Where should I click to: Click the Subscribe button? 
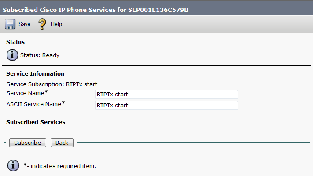[27, 143]
